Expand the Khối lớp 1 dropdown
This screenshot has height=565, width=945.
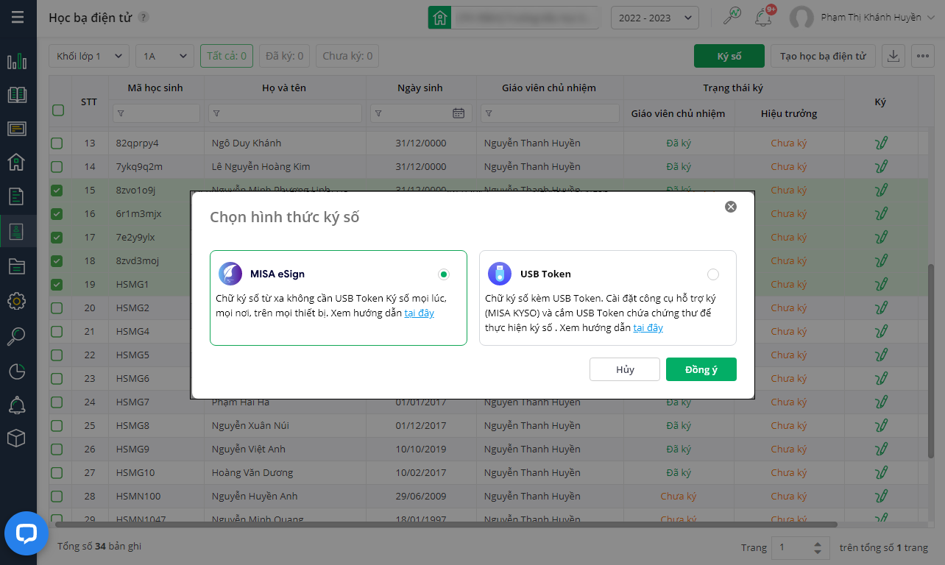(88, 56)
